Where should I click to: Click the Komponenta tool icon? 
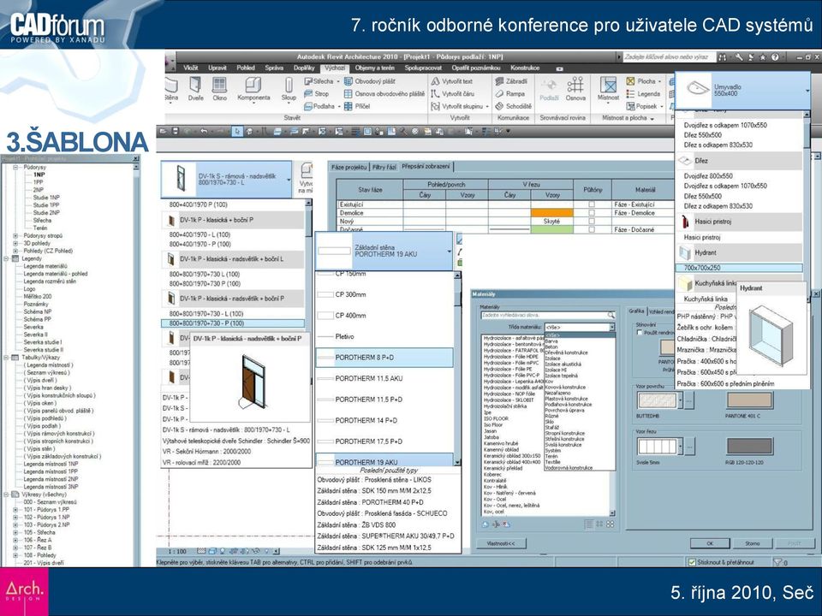(253, 85)
